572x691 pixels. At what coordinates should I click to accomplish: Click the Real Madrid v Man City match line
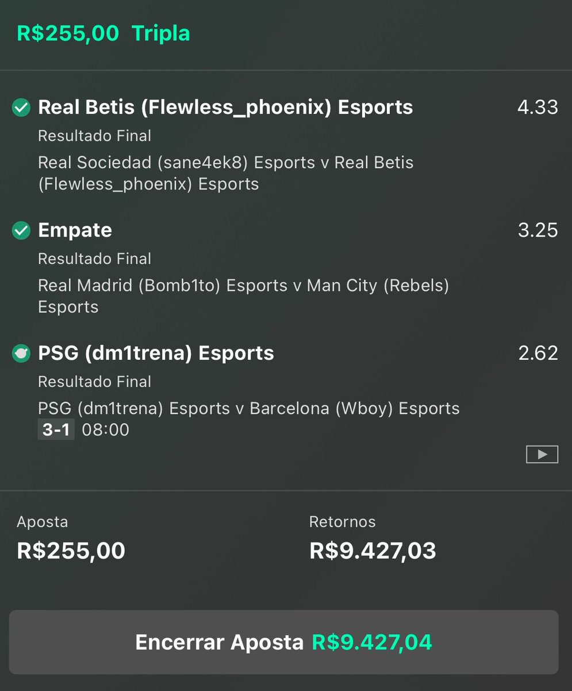243,296
